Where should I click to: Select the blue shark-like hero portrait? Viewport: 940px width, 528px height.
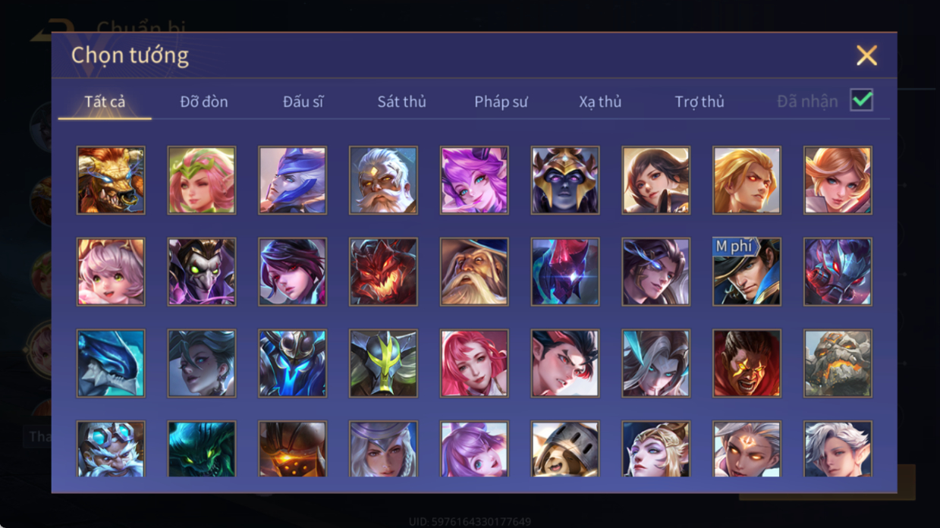pos(111,363)
